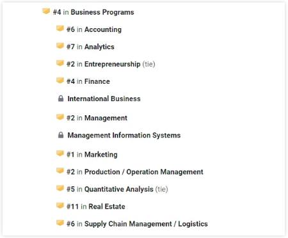
Task: Select the #7 in Analytics ranking
Action: tap(90, 47)
